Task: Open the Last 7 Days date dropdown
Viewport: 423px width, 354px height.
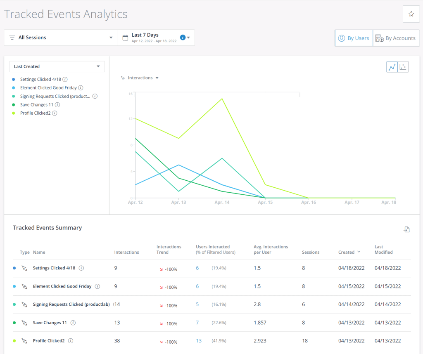Action: pos(156,38)
